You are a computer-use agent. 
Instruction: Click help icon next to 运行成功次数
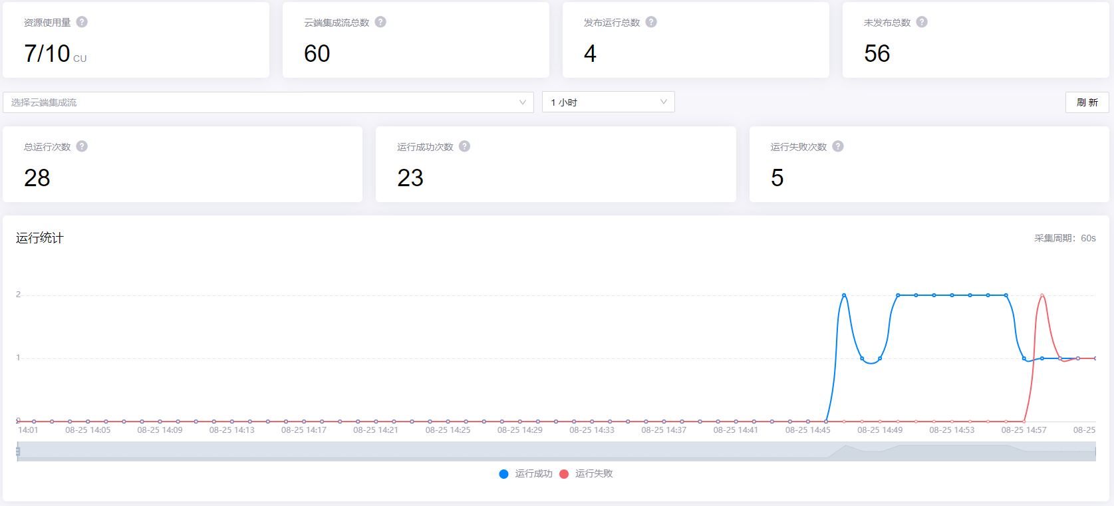464,146
